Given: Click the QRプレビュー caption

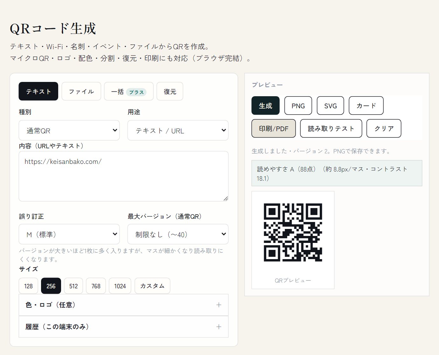Looking at the screenshot, I should (293, 280).
